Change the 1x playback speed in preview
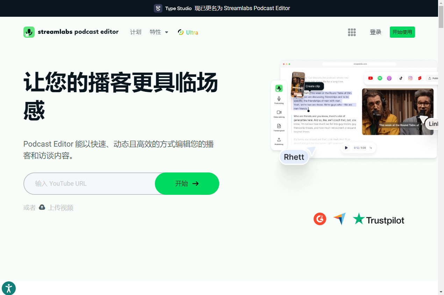 click(x=371, y=148)
